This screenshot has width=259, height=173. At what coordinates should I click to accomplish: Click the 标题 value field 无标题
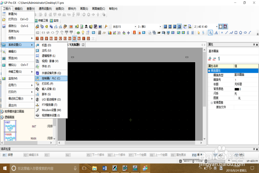pos(246,84)
